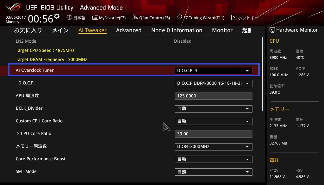The width and height of the screenshot is (324, 185).
Task: Click BCLK 100.0 MHz value
Action: point(278,75)
